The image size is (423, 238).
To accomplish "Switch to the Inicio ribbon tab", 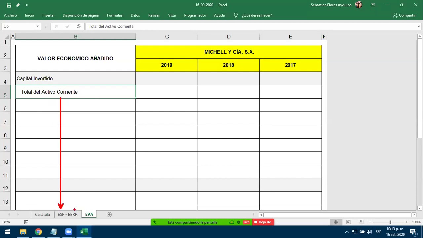I will coord(29,15).
